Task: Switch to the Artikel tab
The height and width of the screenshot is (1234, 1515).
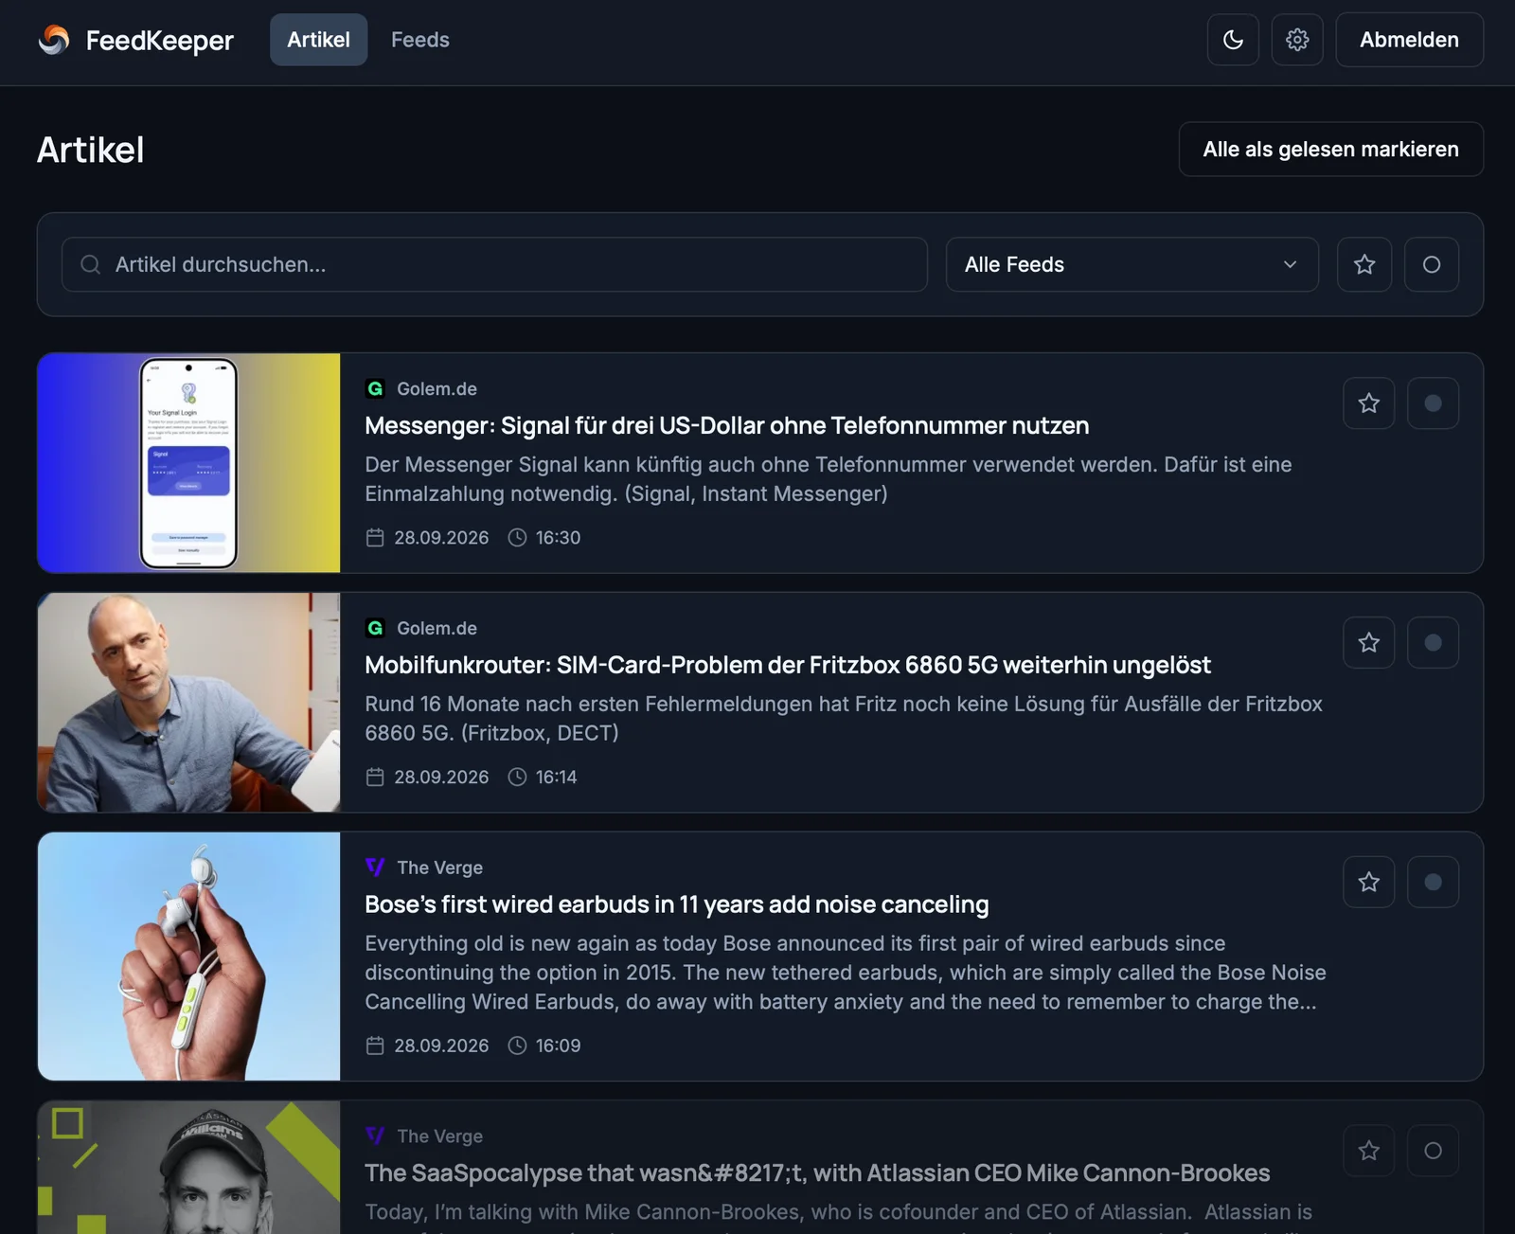Action: (x=318, y=40)
